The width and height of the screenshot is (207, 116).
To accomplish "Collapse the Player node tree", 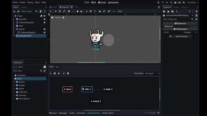I will tap(14, 16).
